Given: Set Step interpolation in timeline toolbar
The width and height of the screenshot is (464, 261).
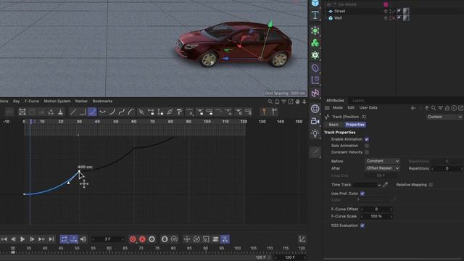Looking at the screenshot, I should [x=83, y=112].
